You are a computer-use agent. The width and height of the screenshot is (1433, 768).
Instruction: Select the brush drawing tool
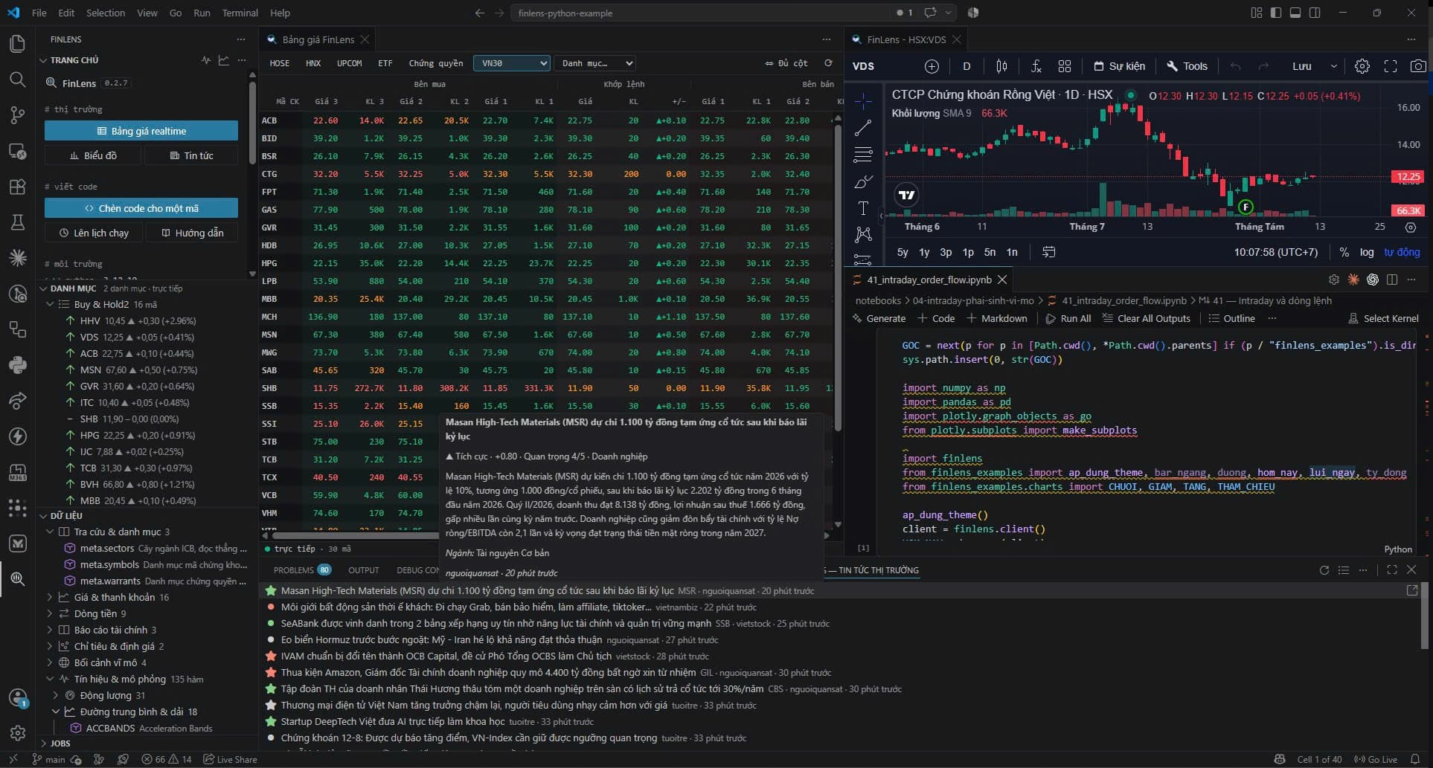click(863, 182)
